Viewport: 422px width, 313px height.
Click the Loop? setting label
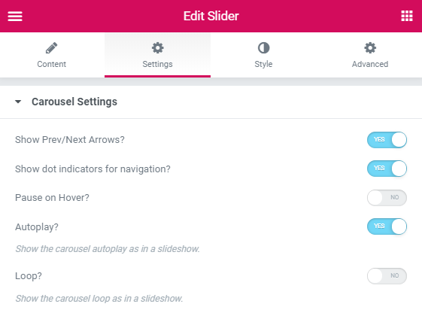29,276
